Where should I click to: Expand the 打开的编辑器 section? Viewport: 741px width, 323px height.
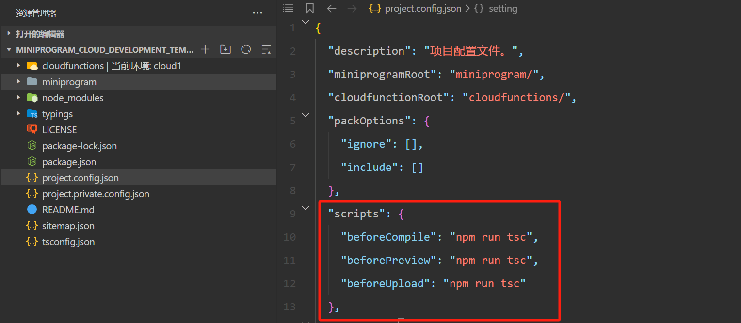point(40,34)
